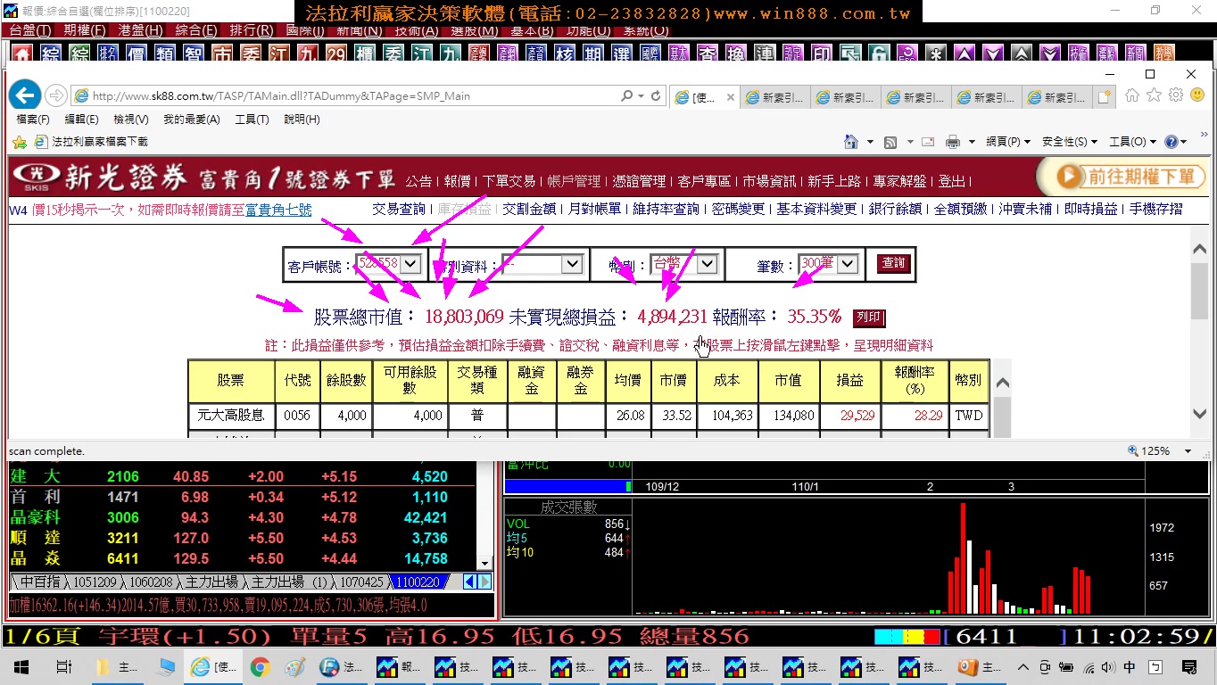Select the 順達 row in quote list
Screen dimensions: 1217x685
(x=241, y=538)
